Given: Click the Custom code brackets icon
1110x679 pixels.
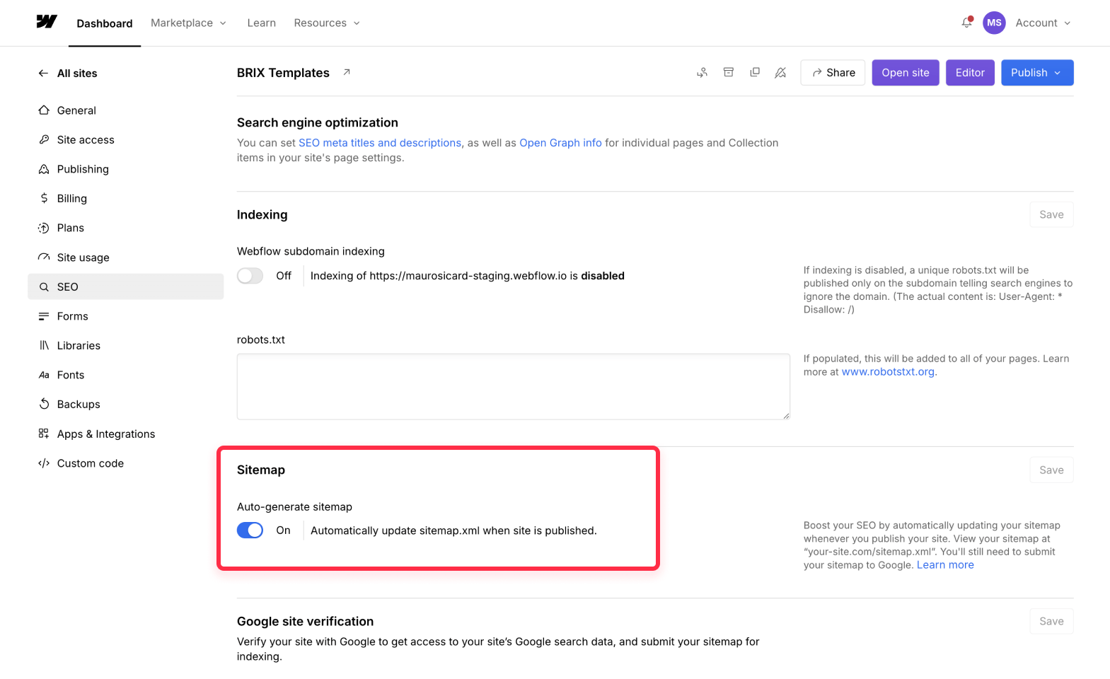Looking at the screenshot, I should click(x=44, y=463).
